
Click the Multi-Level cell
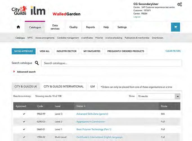(61, 137)
